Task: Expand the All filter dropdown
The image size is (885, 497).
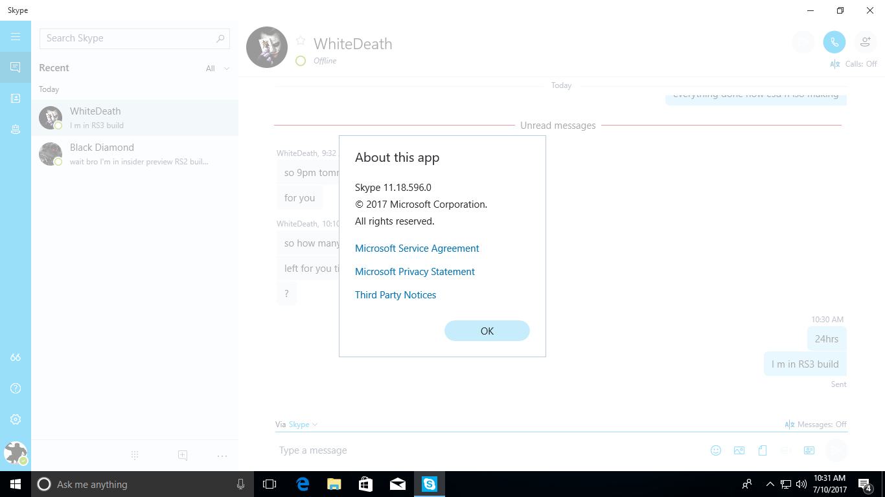Action: [218, 68]
